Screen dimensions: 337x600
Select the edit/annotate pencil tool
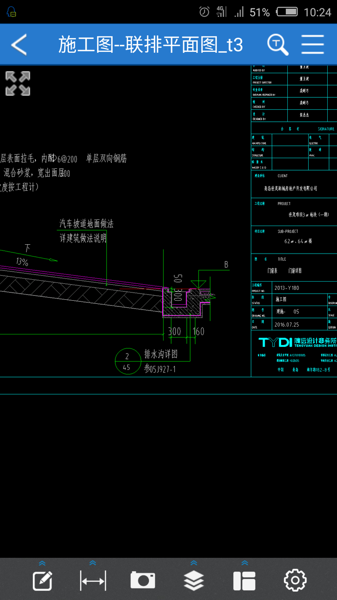[x=43, y=580]
